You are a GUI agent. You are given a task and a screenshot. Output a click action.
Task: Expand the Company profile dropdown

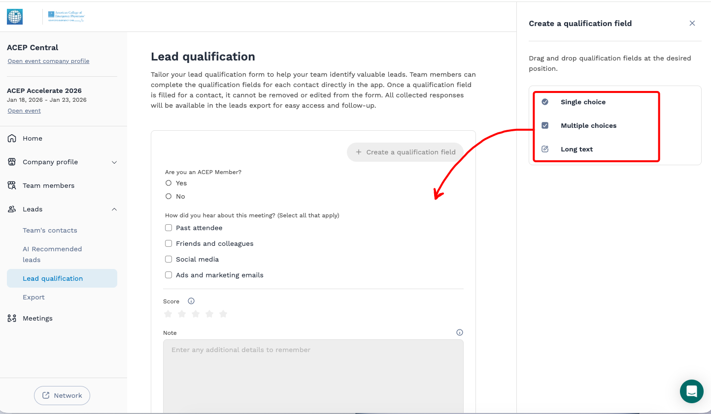114,162
